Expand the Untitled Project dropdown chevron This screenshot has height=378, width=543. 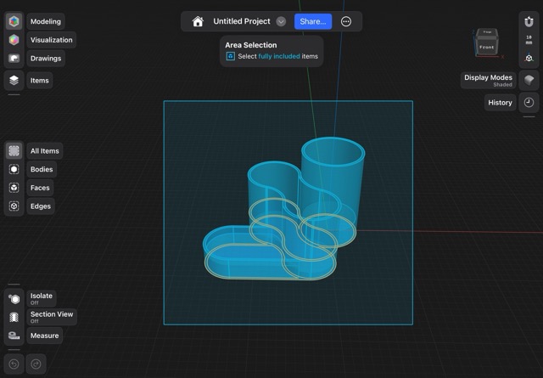point(281,21)
